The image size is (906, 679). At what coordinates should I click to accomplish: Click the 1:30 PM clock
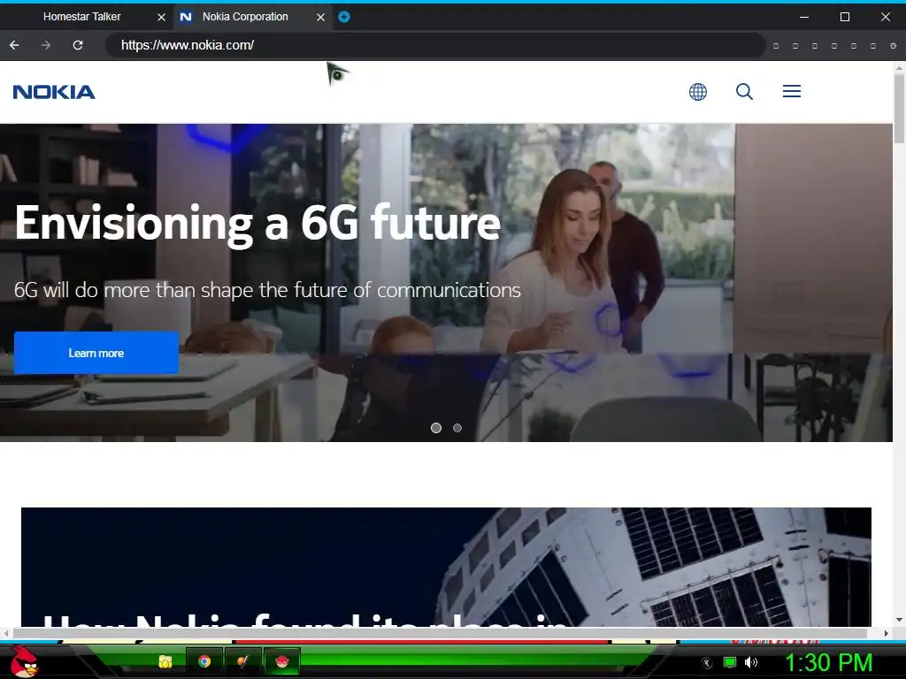(x=828, y=662)
